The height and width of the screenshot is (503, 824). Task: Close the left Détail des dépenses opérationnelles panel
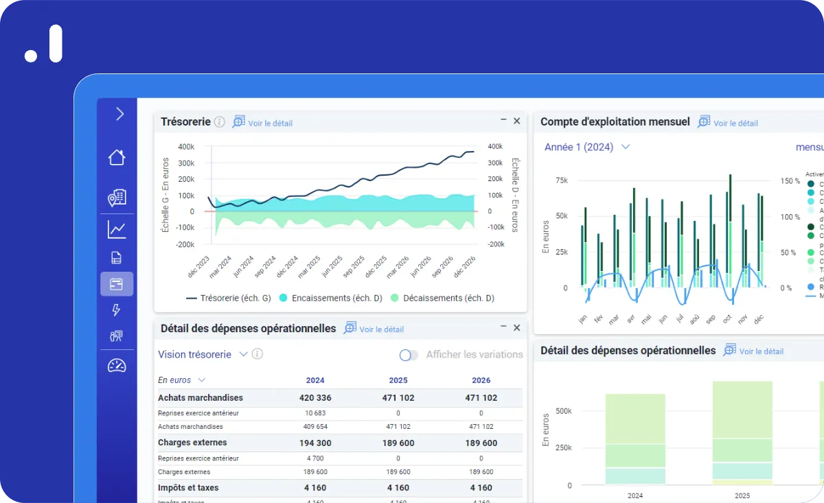pyautogui.click(x=517, y=328)
